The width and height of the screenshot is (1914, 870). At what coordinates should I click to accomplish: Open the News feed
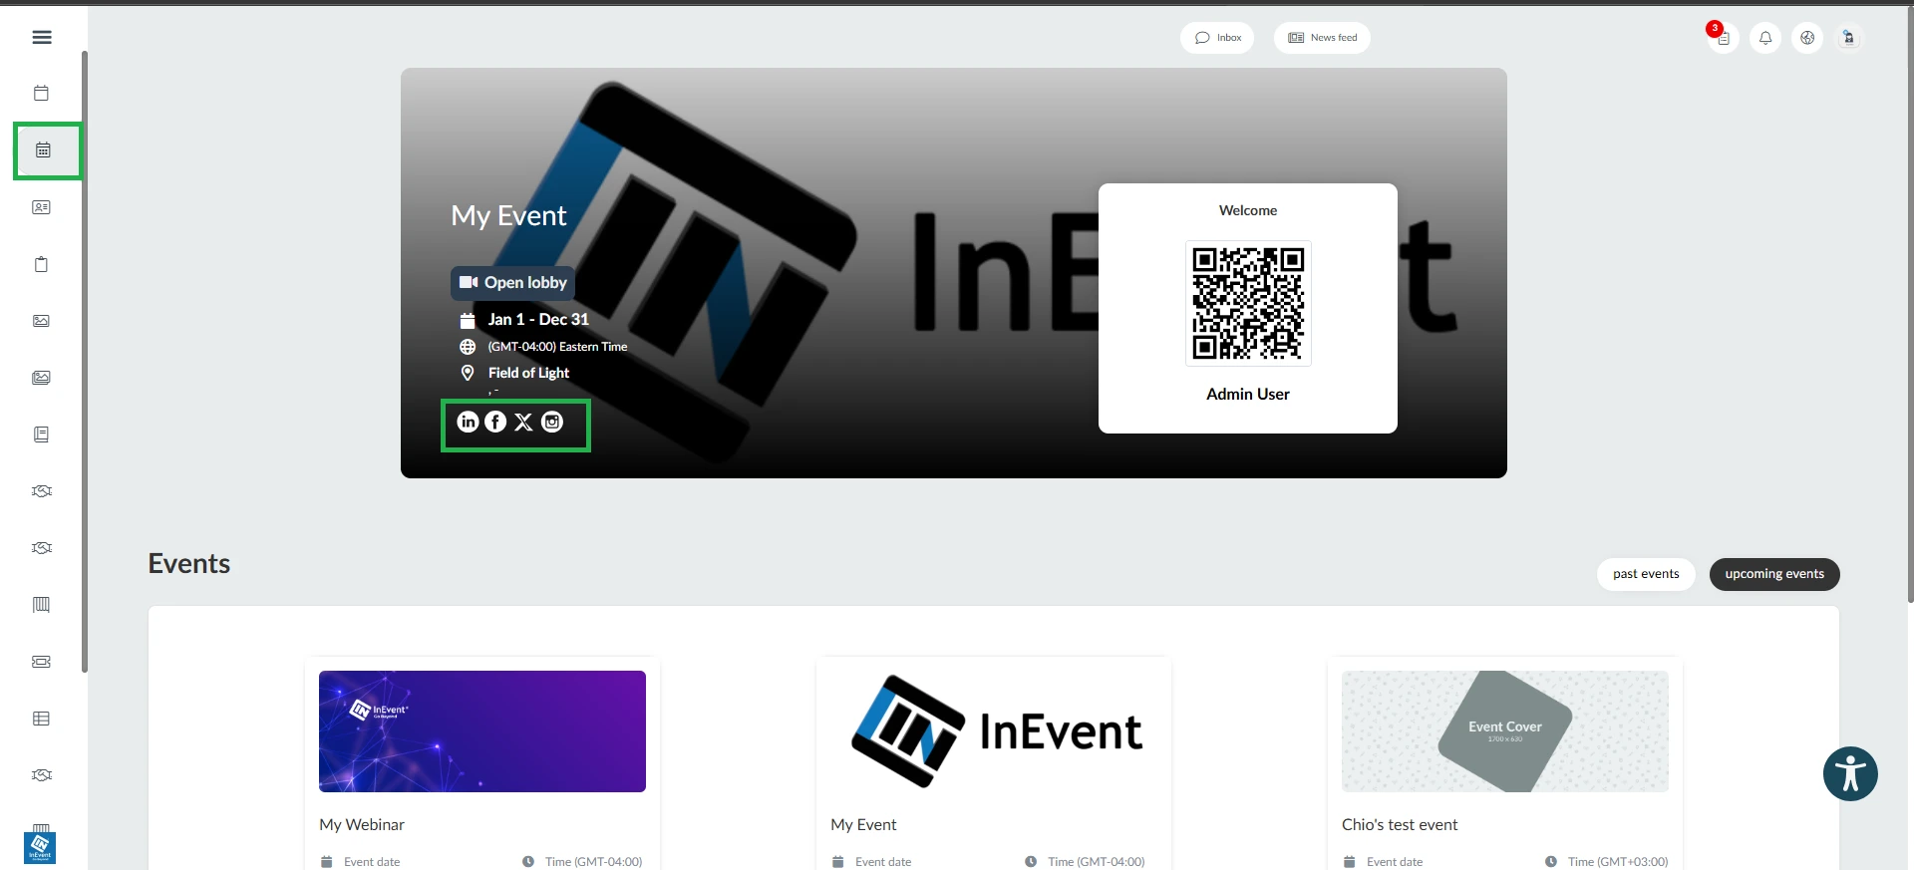pyautogui.click(x=1322, y=38)
